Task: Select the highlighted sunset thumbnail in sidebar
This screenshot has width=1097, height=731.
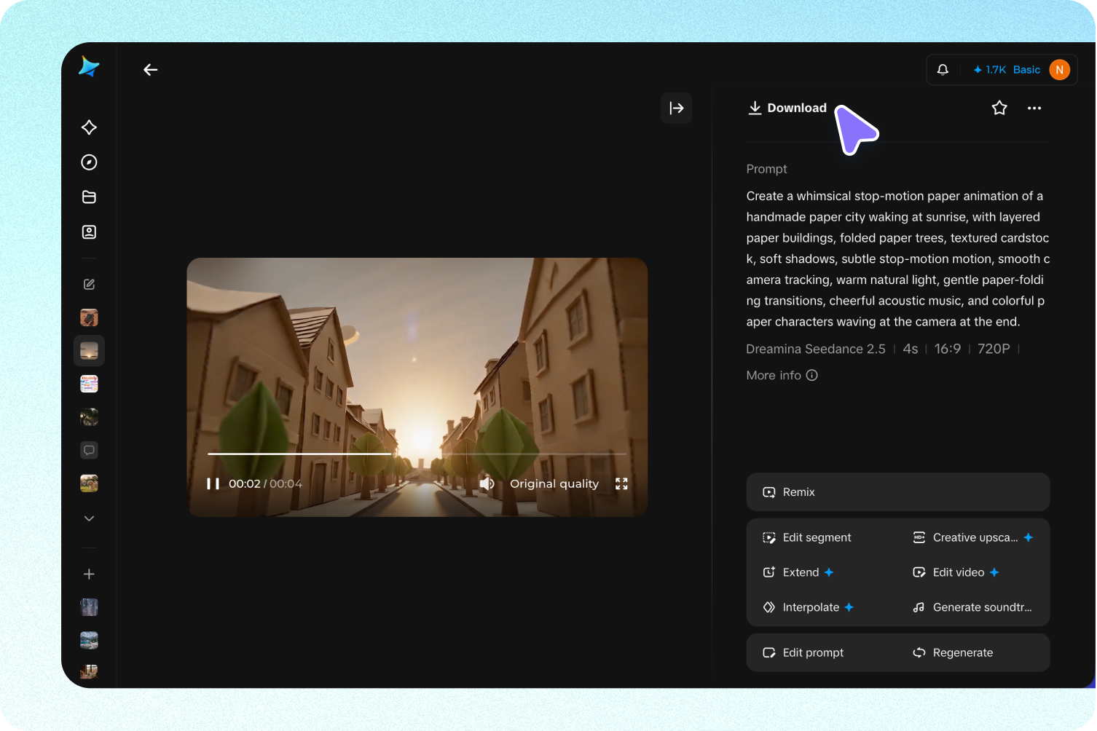Action: click(89, 351)
